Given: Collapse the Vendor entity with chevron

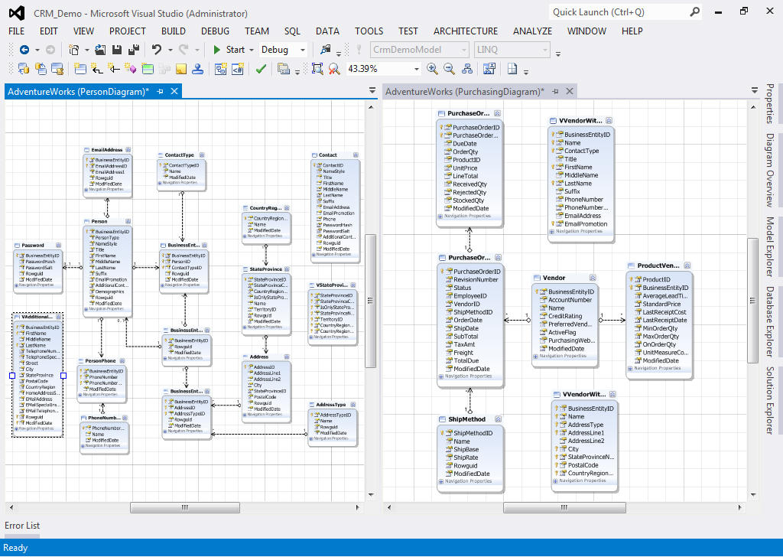Looking at the screenshot, I should 593,278.
